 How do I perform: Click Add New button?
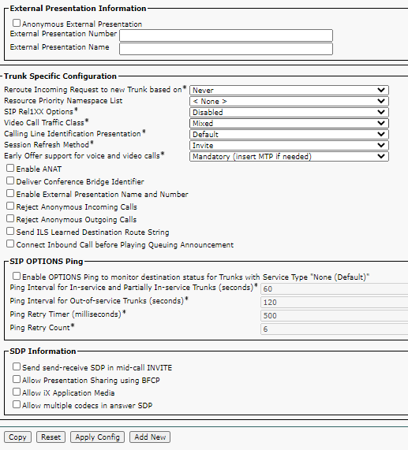(x=150, y=437)
